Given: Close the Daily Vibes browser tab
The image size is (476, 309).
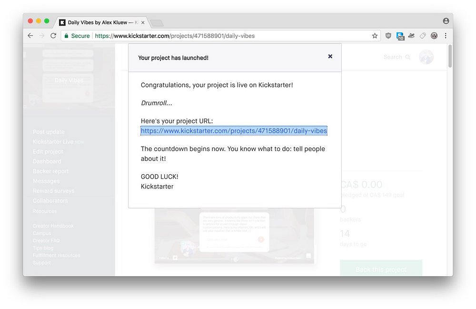Looking at the screenshot, I should (143, 22).
